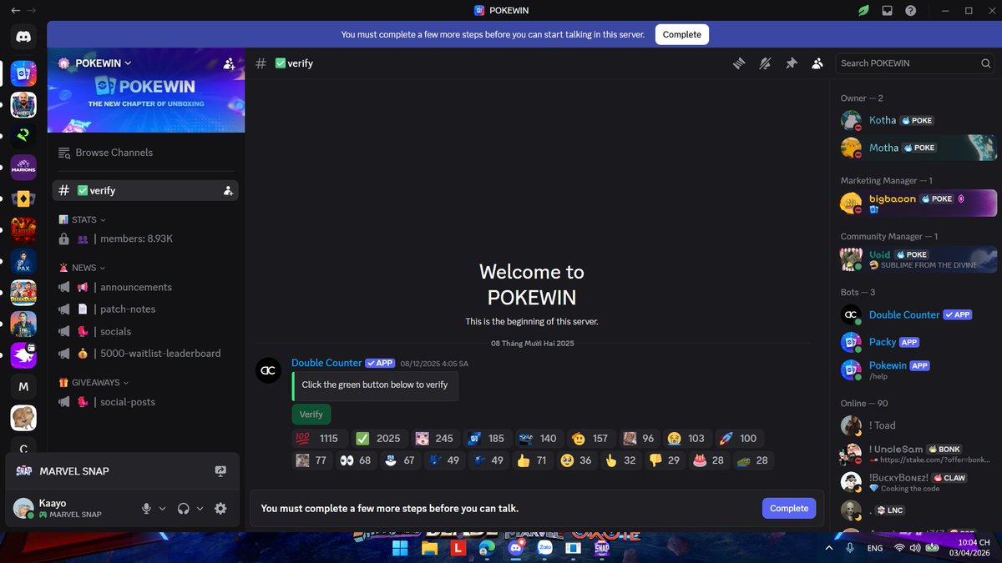Deafen with the headphones button
1002x563 pixels.
point(184,508)
